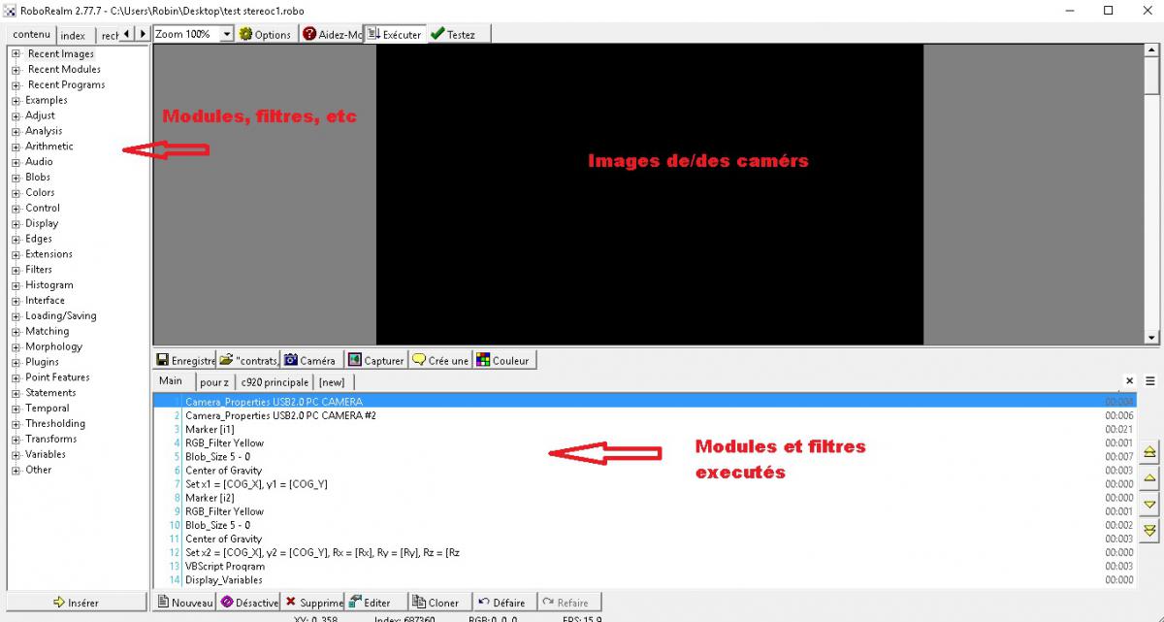Click the Testez checkmark button
The image size is (1164, 622).
click(x=459, y=34)
